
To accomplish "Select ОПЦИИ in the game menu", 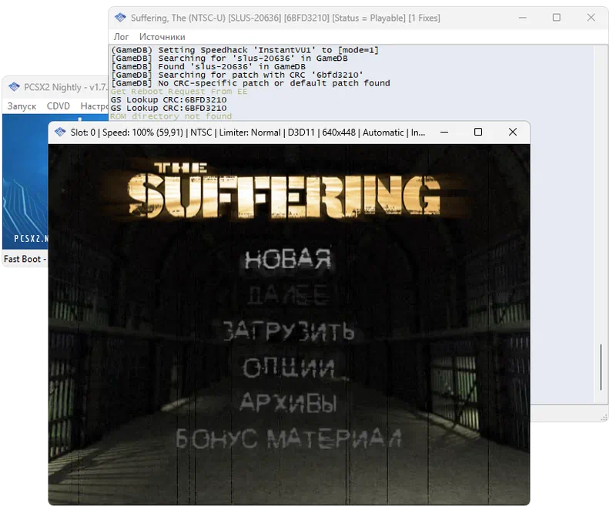I will (289, 367).
